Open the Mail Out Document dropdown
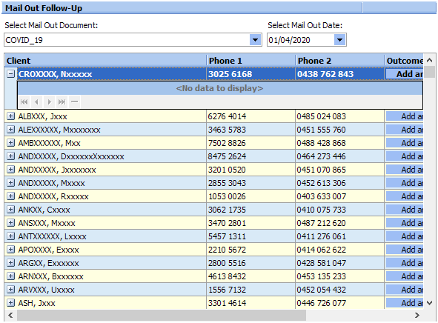 [x=255, y=40]
